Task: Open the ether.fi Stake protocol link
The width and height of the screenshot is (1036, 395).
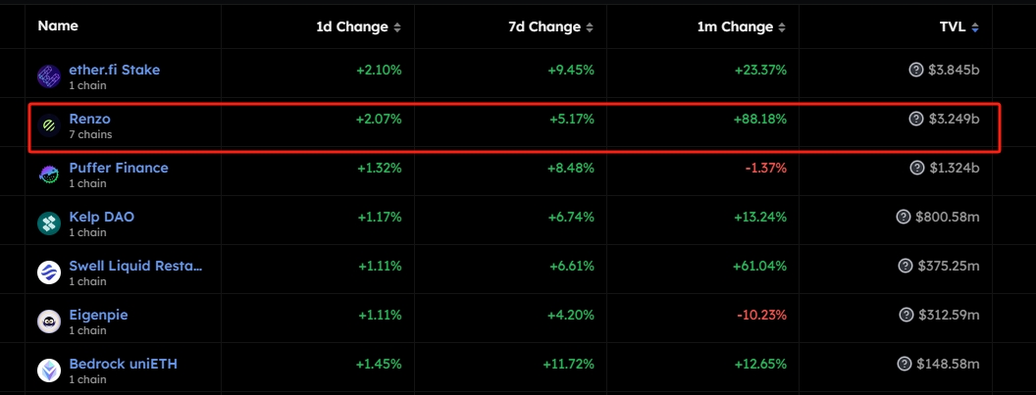Action: click(x=114, y=70)
